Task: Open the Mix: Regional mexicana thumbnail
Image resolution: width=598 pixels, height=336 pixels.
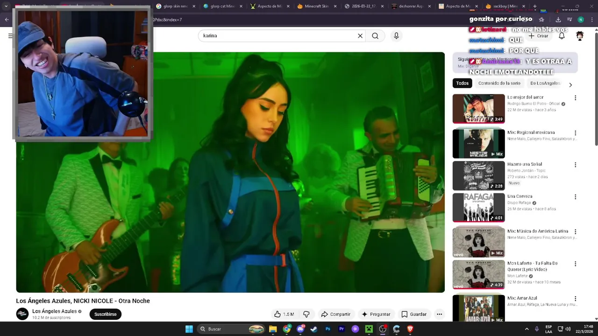Action: [x=478, y=144]
